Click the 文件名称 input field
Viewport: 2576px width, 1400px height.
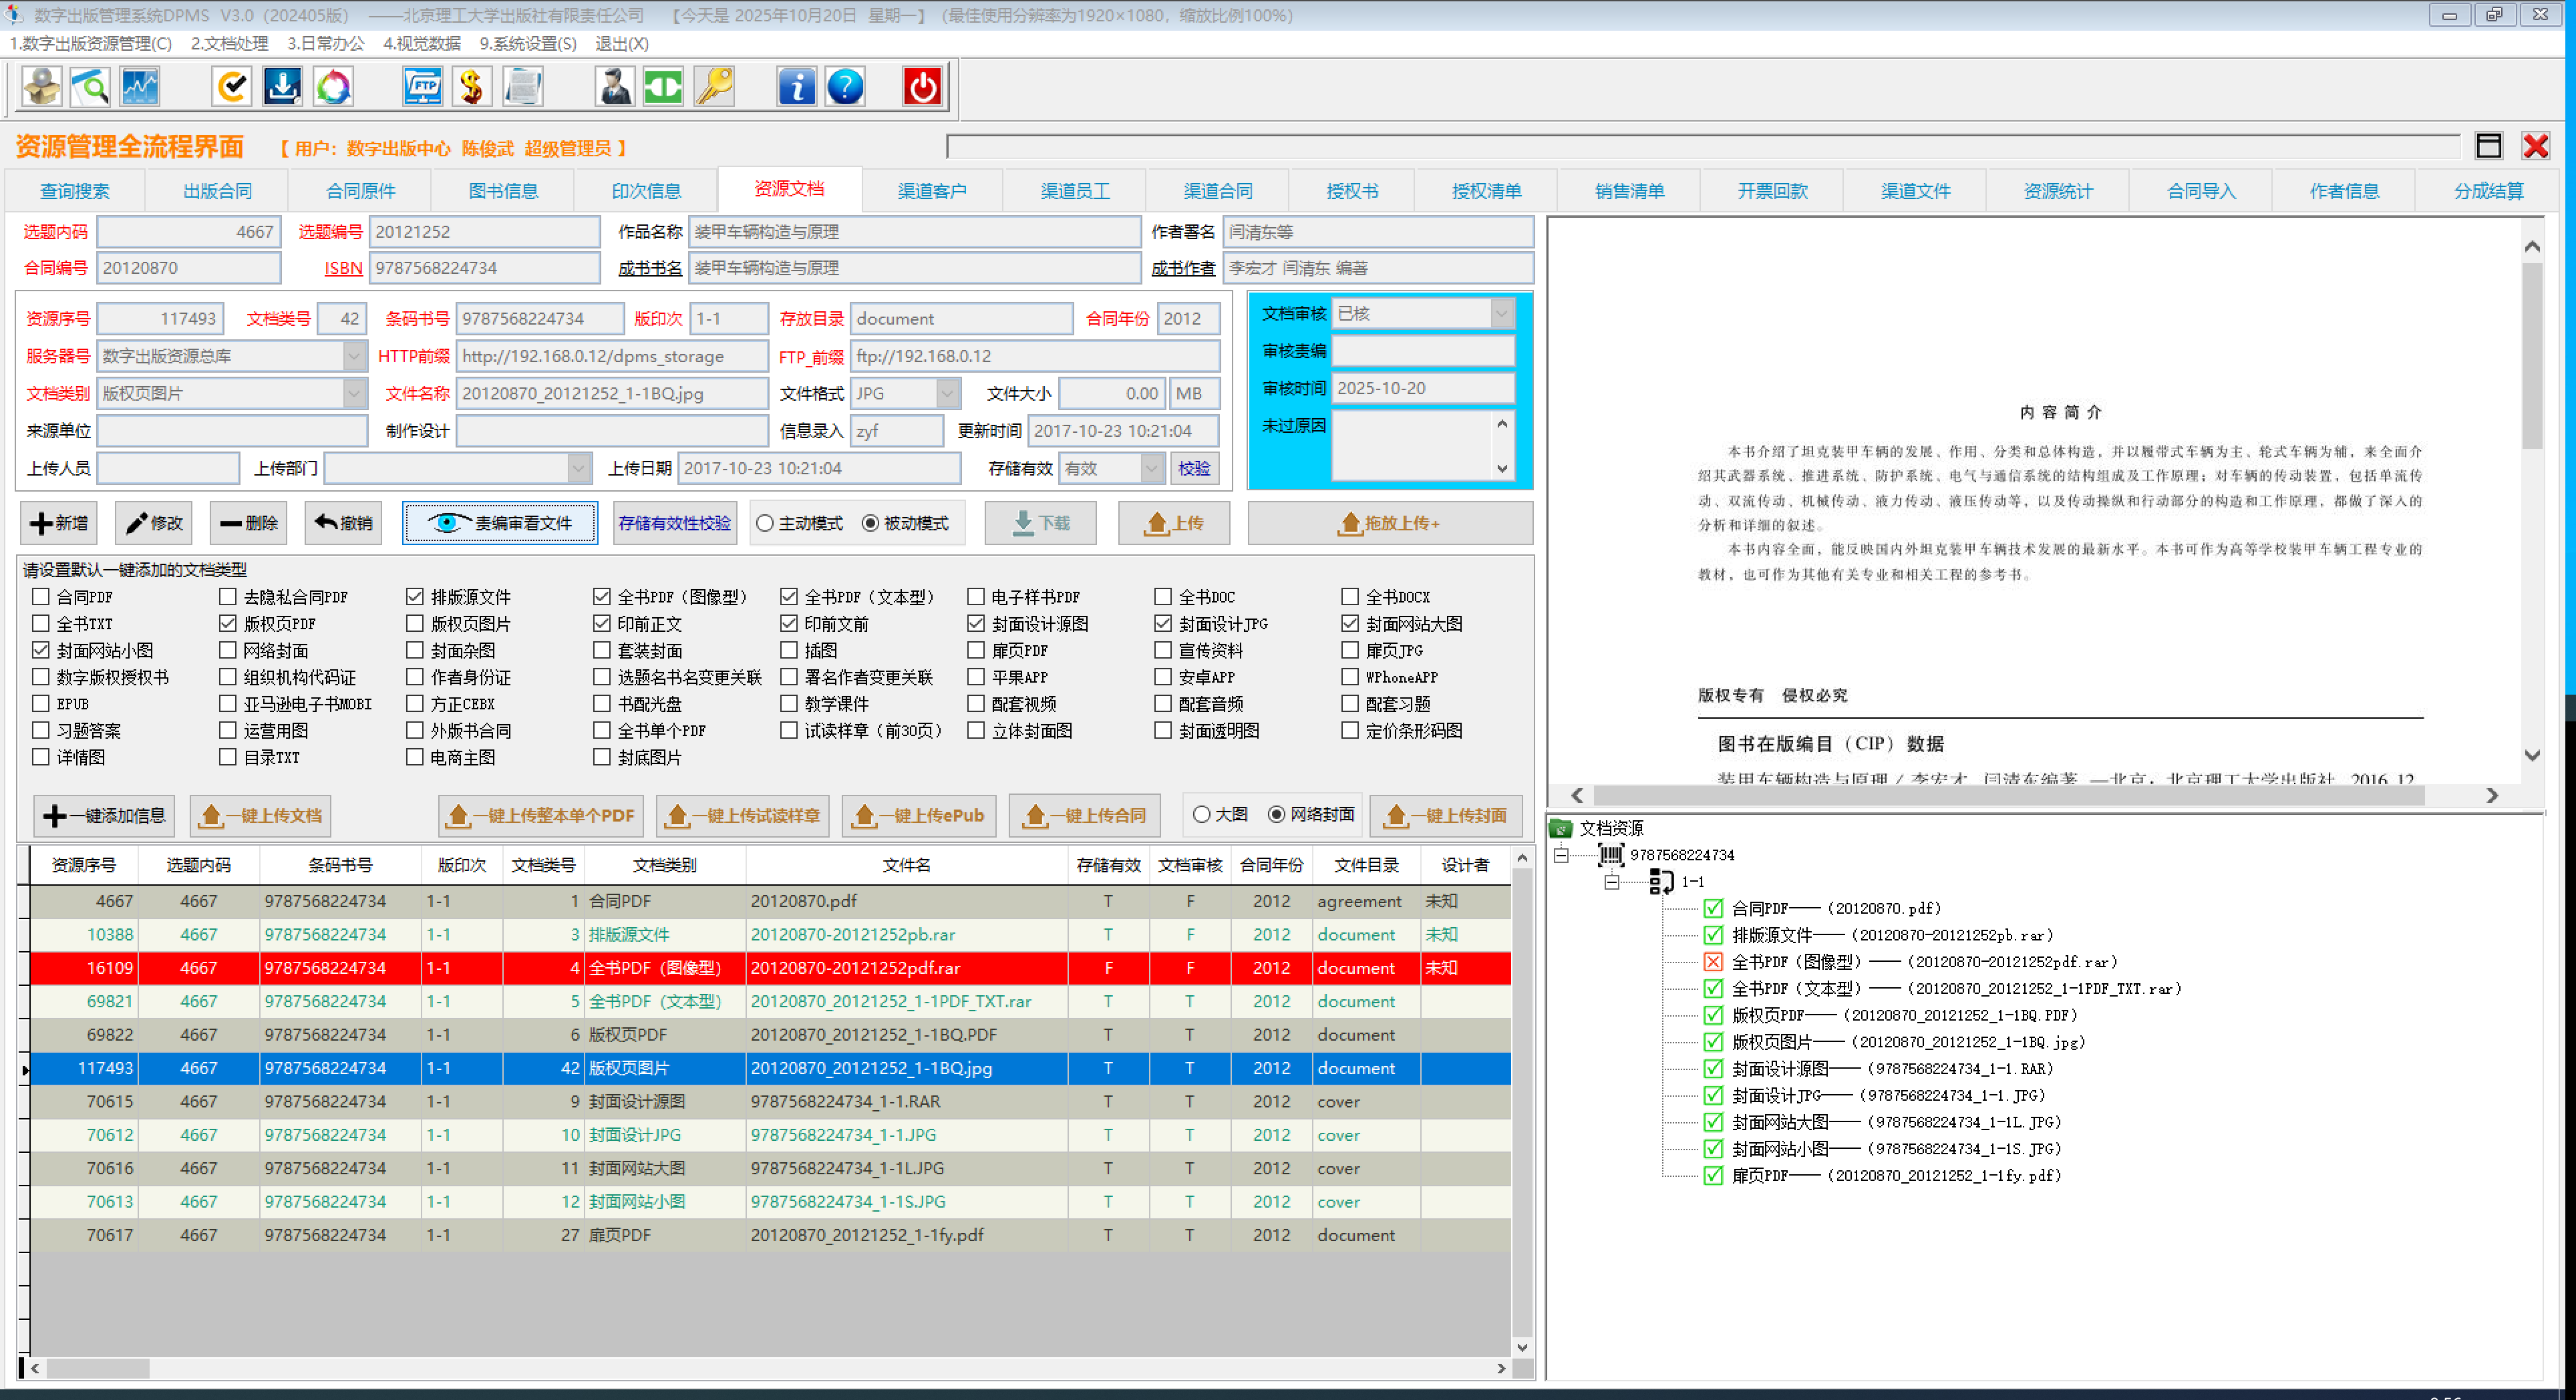[x=611, y=393]
